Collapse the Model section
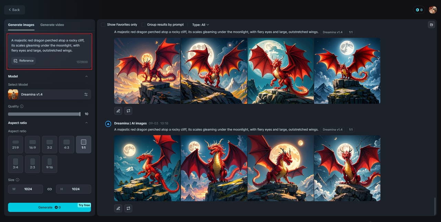This screenshot has width=441, height=222. tap(86, 76)
